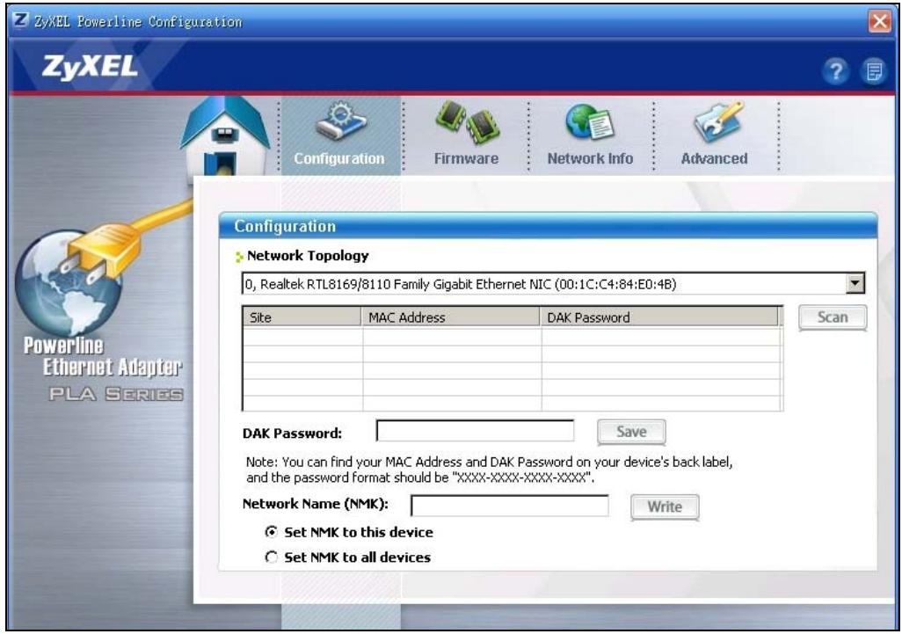Click the Network Name (NMK): label

[316, 504]
